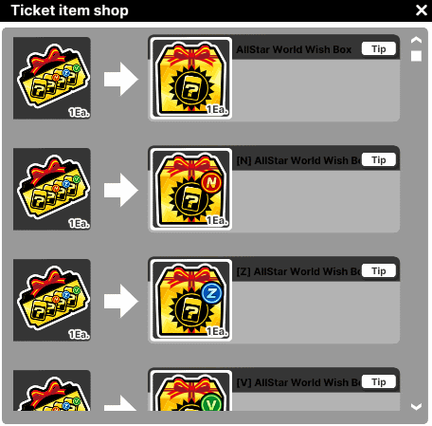Screen dimensions: 432x426
Task: Click the AllStar World Wish Box gift icon
Action: click(190, 78)
